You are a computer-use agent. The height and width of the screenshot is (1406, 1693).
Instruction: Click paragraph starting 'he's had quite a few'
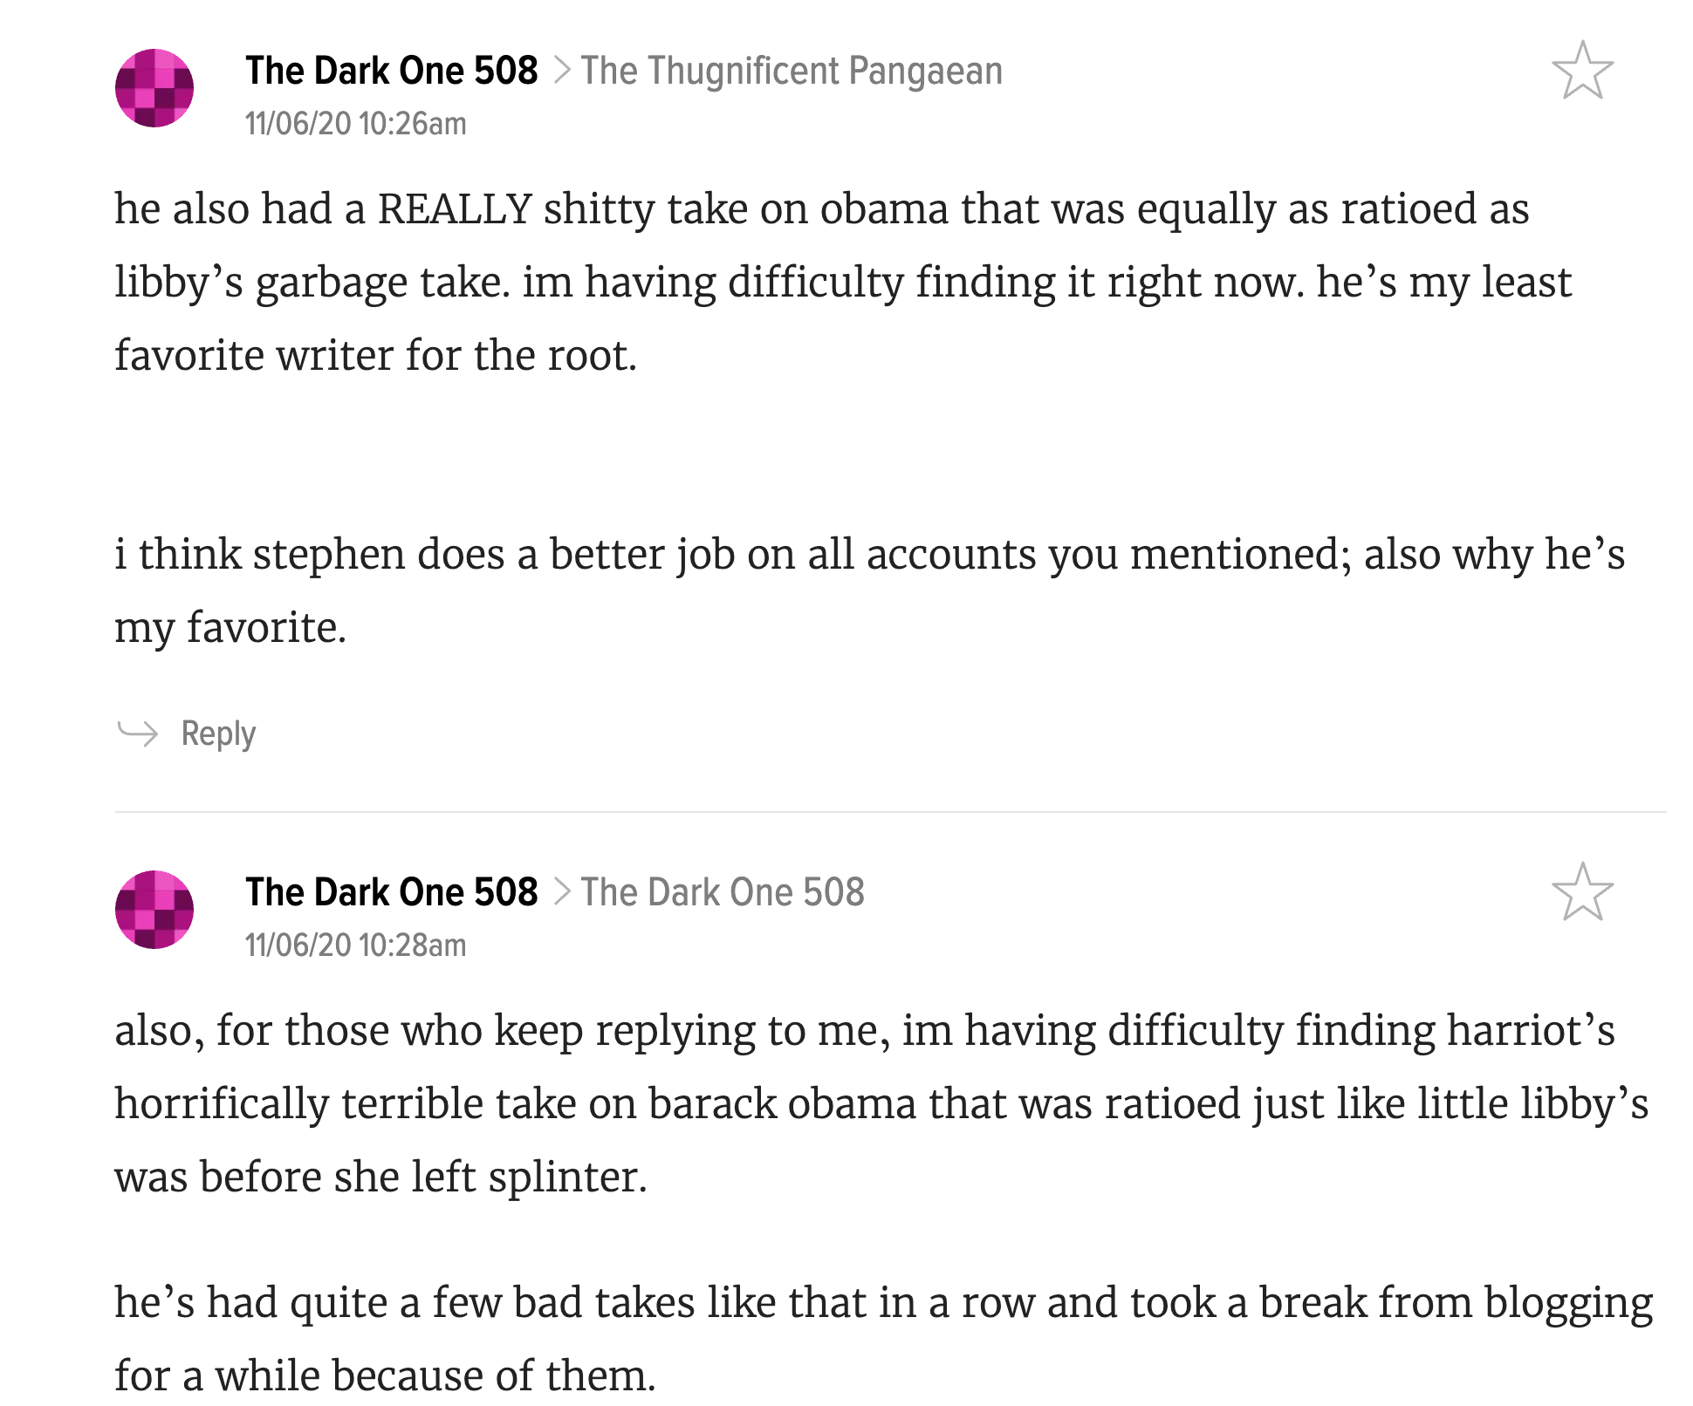pyautogui.click(x=883, y=1339)
